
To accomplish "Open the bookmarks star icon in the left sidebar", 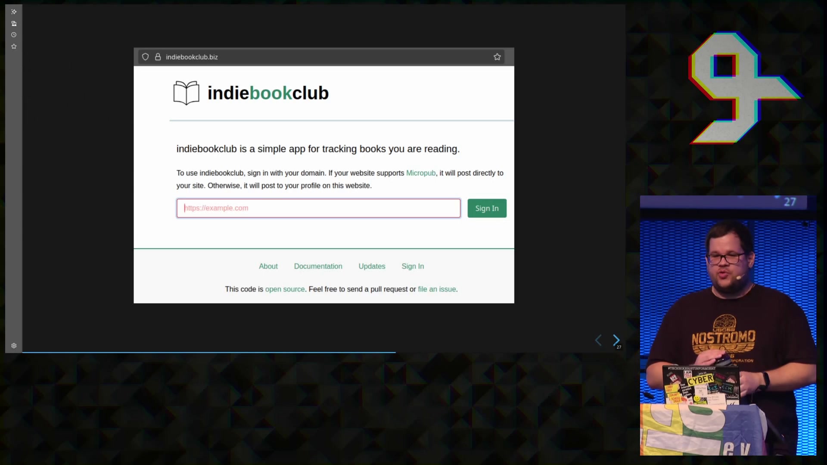I will click(14, 46).
